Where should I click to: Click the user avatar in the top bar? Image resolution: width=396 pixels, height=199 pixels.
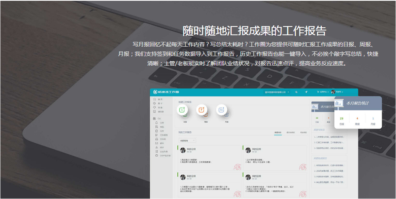[333, 92]
